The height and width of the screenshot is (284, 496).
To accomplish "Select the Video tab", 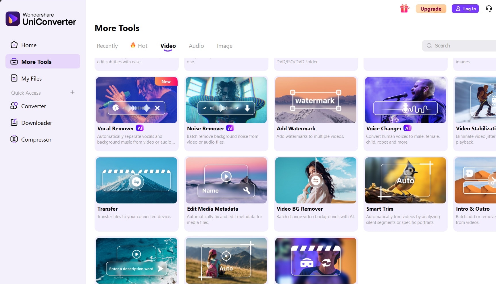I will [168, 46].
